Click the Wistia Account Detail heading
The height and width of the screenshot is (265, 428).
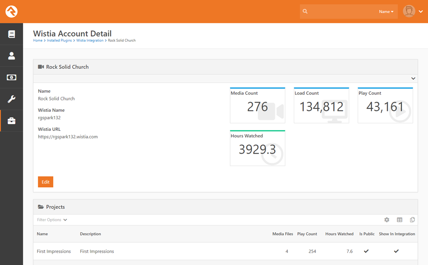click(72, 33)
